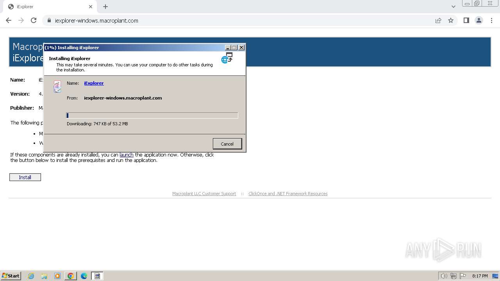The image size is (500, 281).
Task: Click the 'Name:' label on the webpage
Action: [x=18, y=80]
